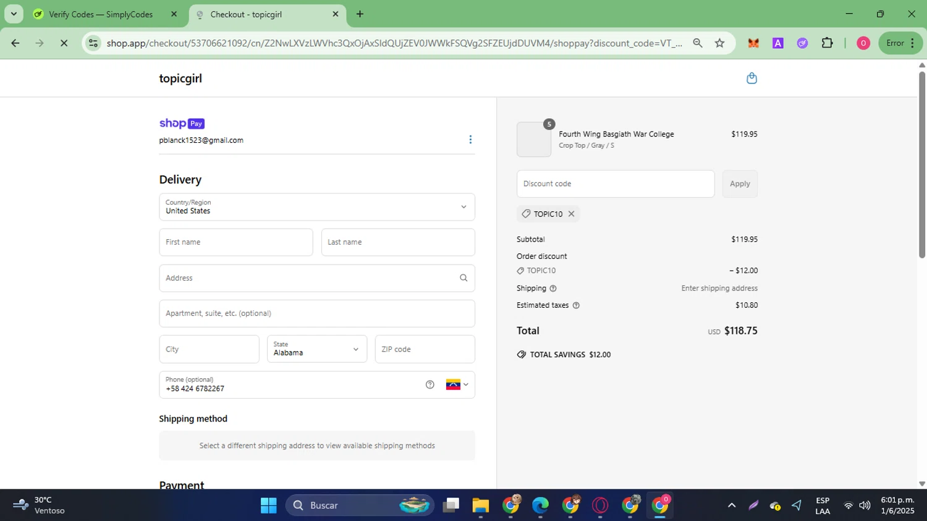Open volume control in system tray
This screenshot has width=927, height=521.
[865, 506]
